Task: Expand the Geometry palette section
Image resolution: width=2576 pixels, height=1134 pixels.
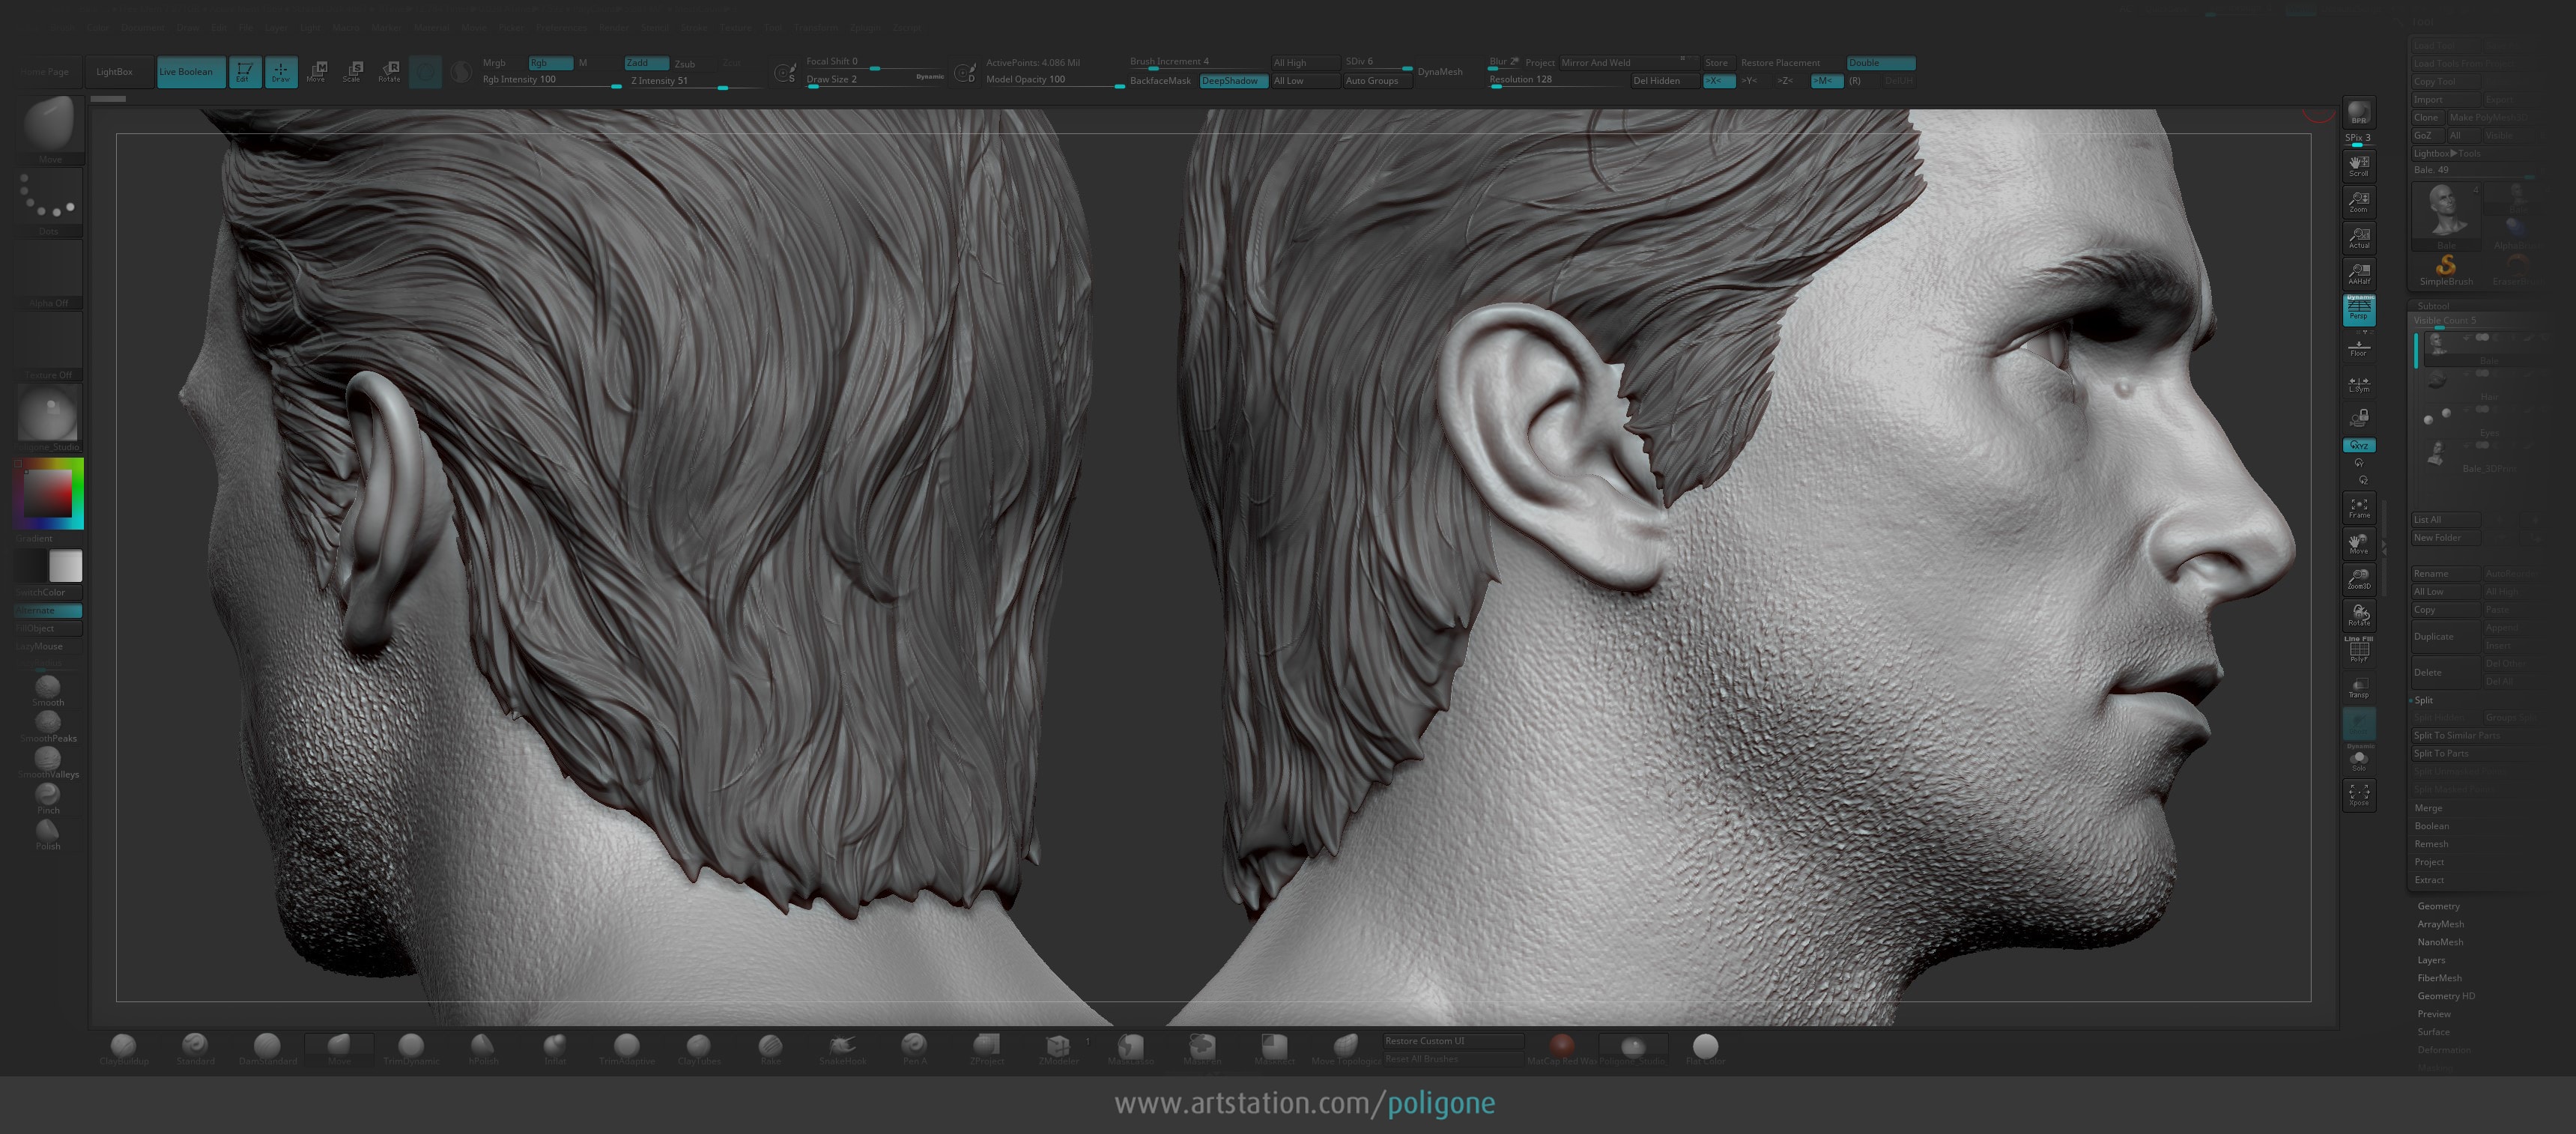Action: [x=2438, y=906]
